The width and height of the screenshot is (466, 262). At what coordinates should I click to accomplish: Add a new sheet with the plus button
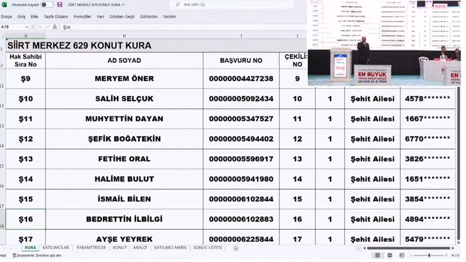(x=236, y=248)
